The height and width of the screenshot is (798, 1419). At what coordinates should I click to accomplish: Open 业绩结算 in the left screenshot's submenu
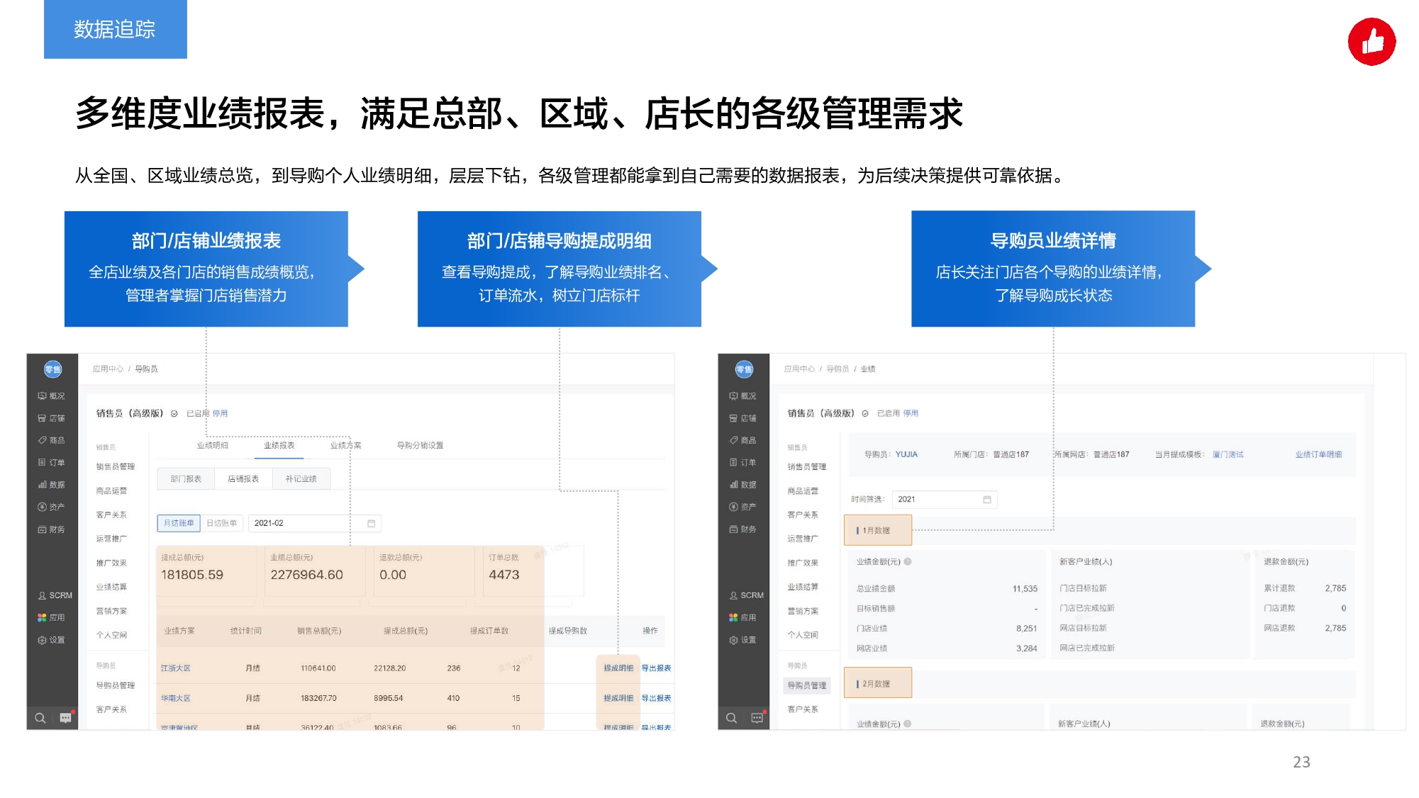point(112,587)
